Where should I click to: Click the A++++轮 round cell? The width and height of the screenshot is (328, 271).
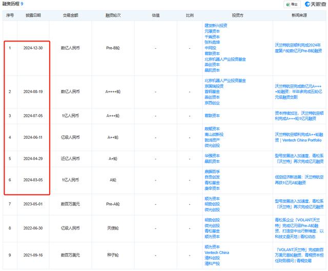[113, 92]
